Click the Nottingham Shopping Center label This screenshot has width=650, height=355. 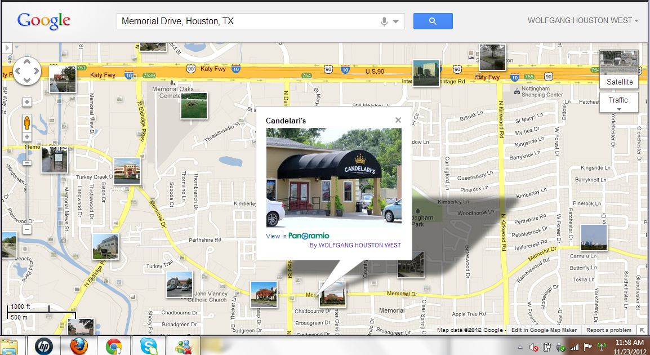tap(542, 92)
